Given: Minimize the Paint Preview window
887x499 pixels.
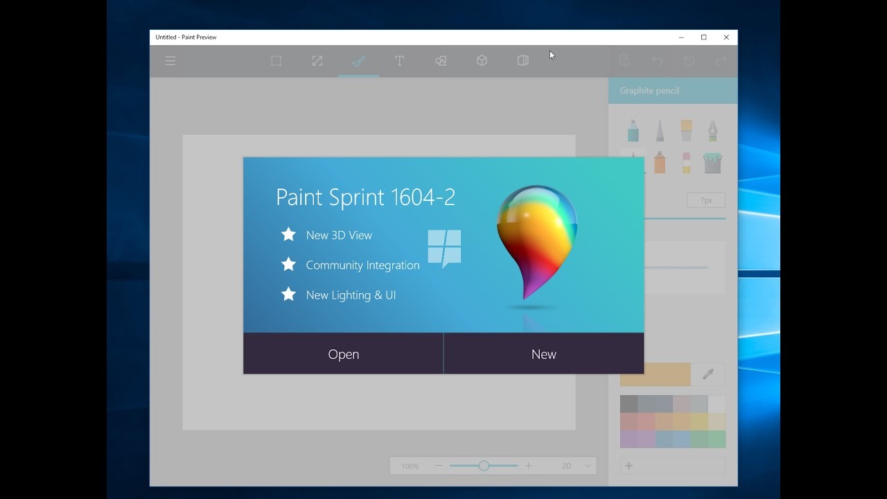Looking at the screenshot, I should pyautogui.click(x=681, y=37).
